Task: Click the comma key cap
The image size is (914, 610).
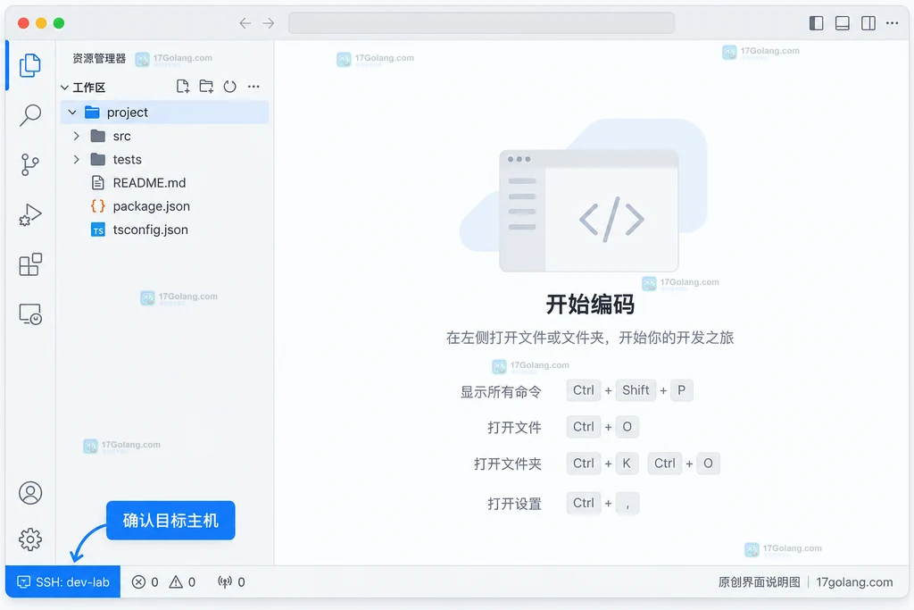Action: point(627,503)
